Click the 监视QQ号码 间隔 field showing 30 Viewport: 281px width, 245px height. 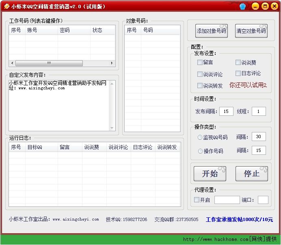tap(259, 137)
